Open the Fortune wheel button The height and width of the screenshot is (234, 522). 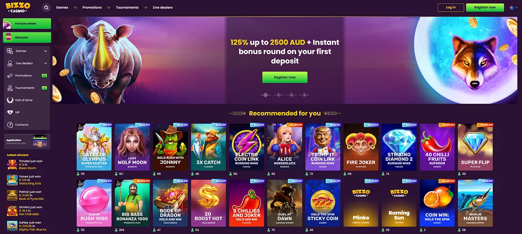[x=27, y=24]
